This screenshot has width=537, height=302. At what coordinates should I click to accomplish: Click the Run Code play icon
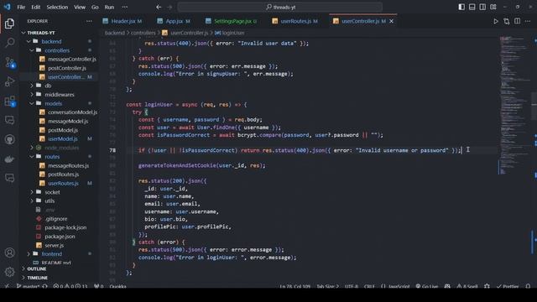point(496,21)
